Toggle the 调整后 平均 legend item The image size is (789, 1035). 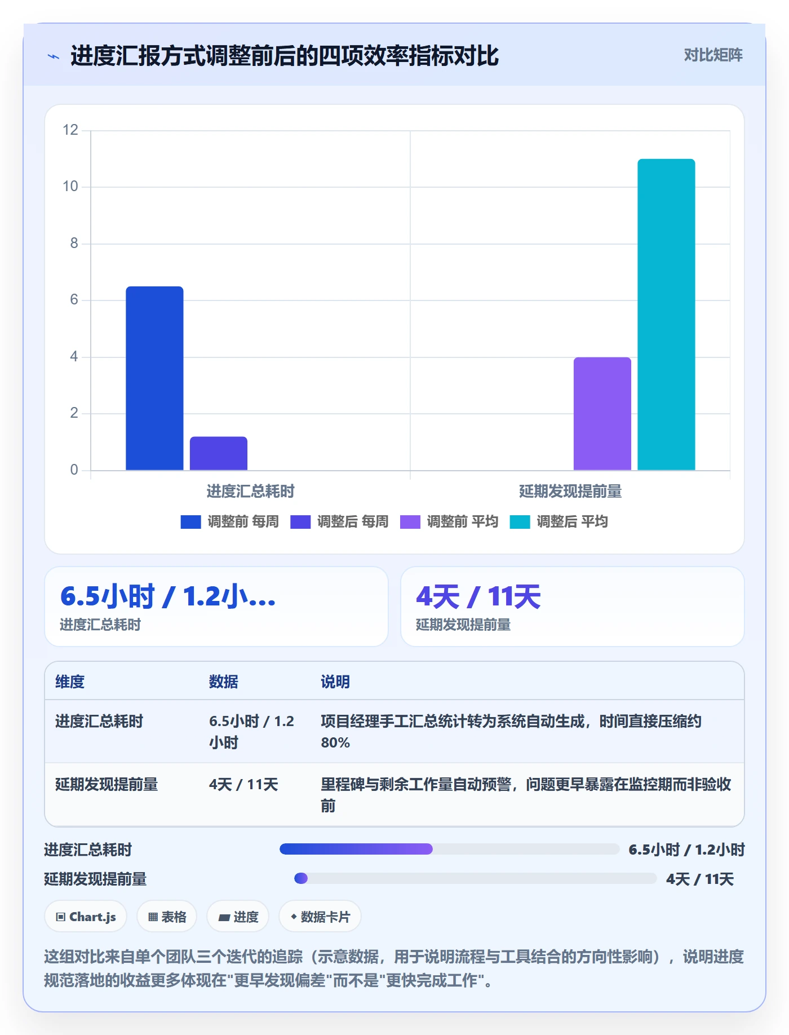559,521
